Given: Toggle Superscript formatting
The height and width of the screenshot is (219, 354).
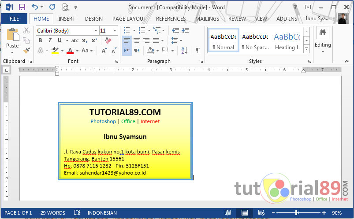Looking at the screenshot, I should tap(94, 40).
